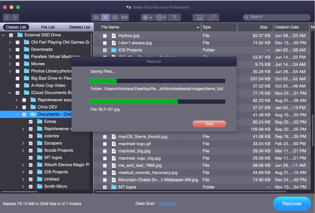Go forward with the right arrow button
315x213 pixels.
15,17
